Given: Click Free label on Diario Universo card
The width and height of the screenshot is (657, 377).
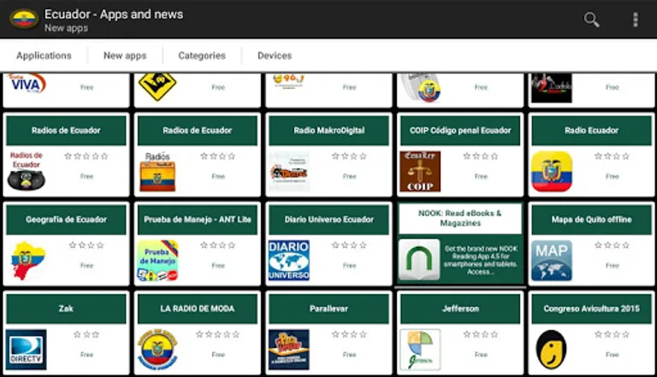Looking at the screenshot, I should (349, 265).
